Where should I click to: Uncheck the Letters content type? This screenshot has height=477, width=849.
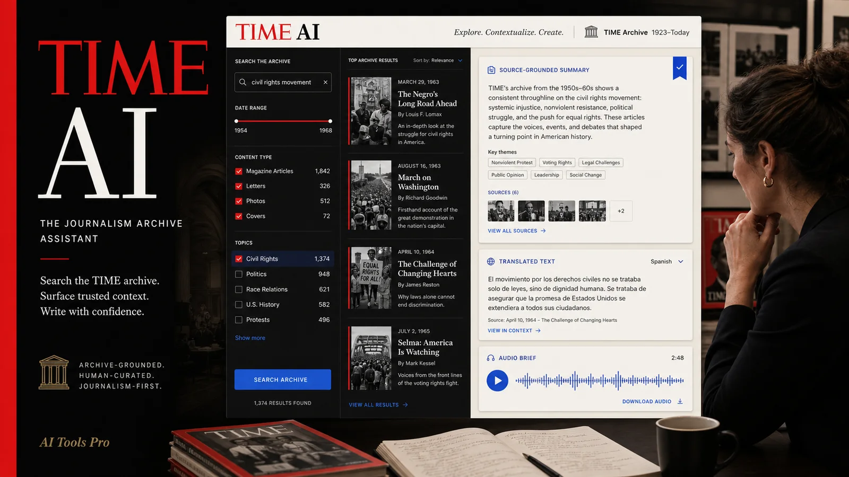pyautogui.click(x=239, y=186)
